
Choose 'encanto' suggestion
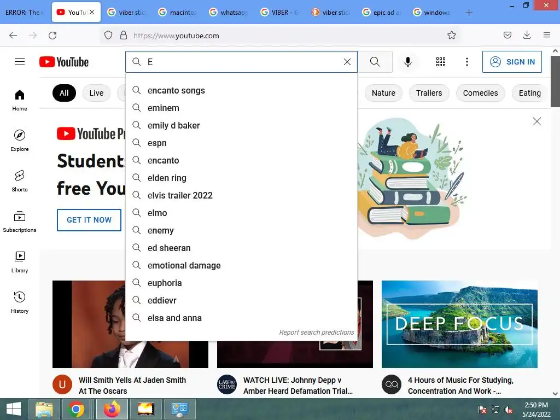(241, 160)
